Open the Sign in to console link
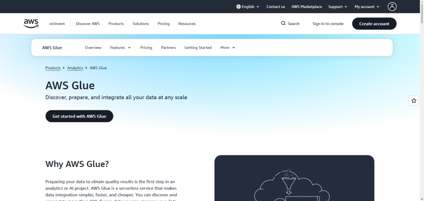The height and width of the screenshot is (201, 424). click(328, 24)
